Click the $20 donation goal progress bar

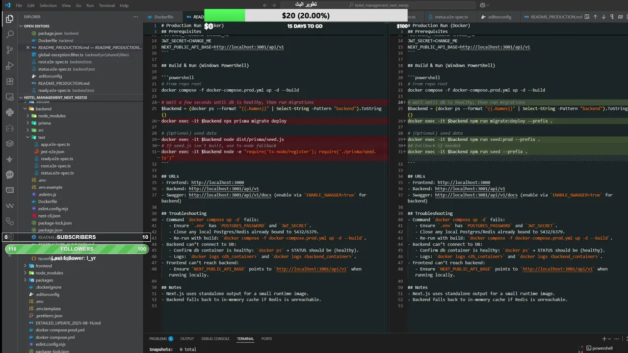(306, 16)
